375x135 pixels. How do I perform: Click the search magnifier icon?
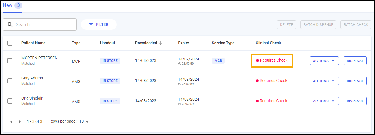click(10, 25)
